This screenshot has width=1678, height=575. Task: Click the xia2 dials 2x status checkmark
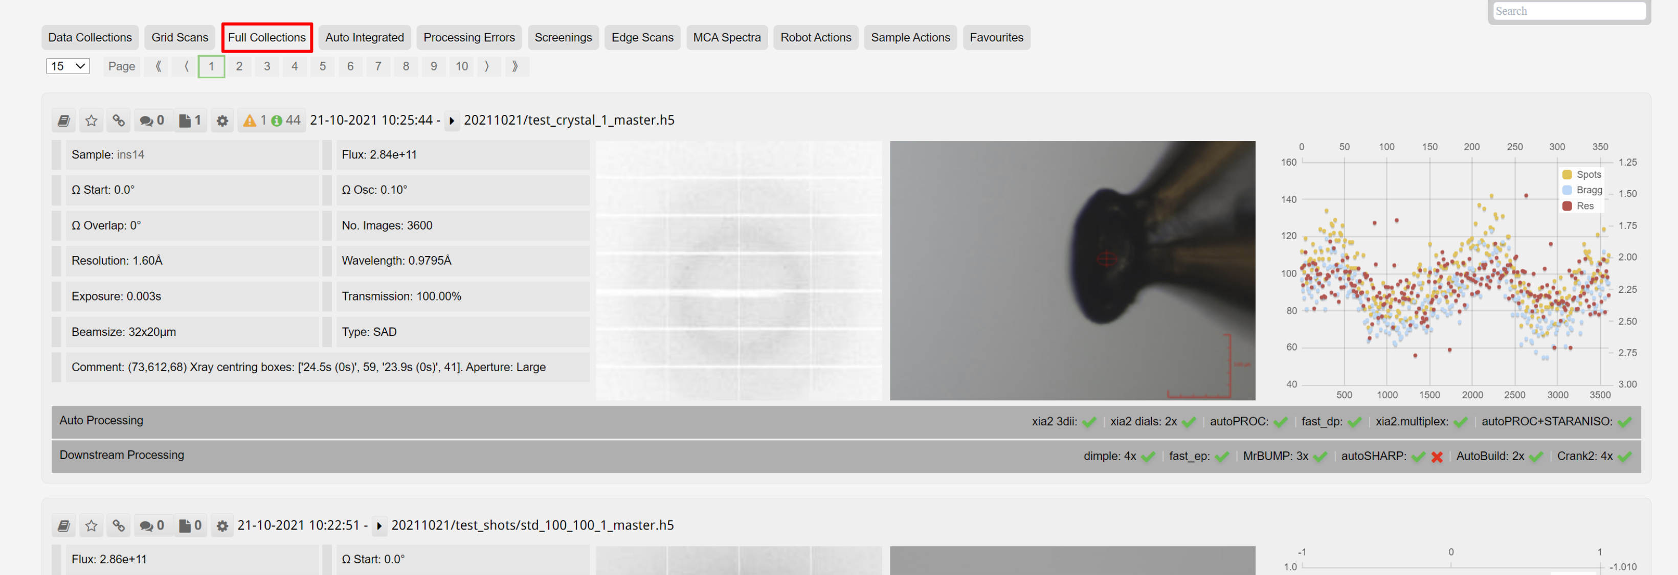click(x=1189, y=422)
